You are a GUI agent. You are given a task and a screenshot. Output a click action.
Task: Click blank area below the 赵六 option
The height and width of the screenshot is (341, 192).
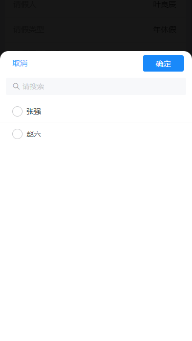coord(96,239)
